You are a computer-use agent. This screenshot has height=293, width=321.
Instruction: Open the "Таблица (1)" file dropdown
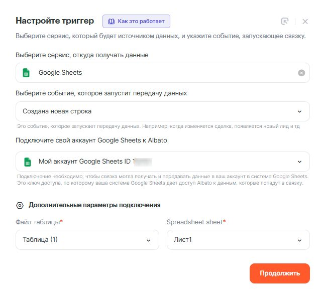(x=80, y=240)
